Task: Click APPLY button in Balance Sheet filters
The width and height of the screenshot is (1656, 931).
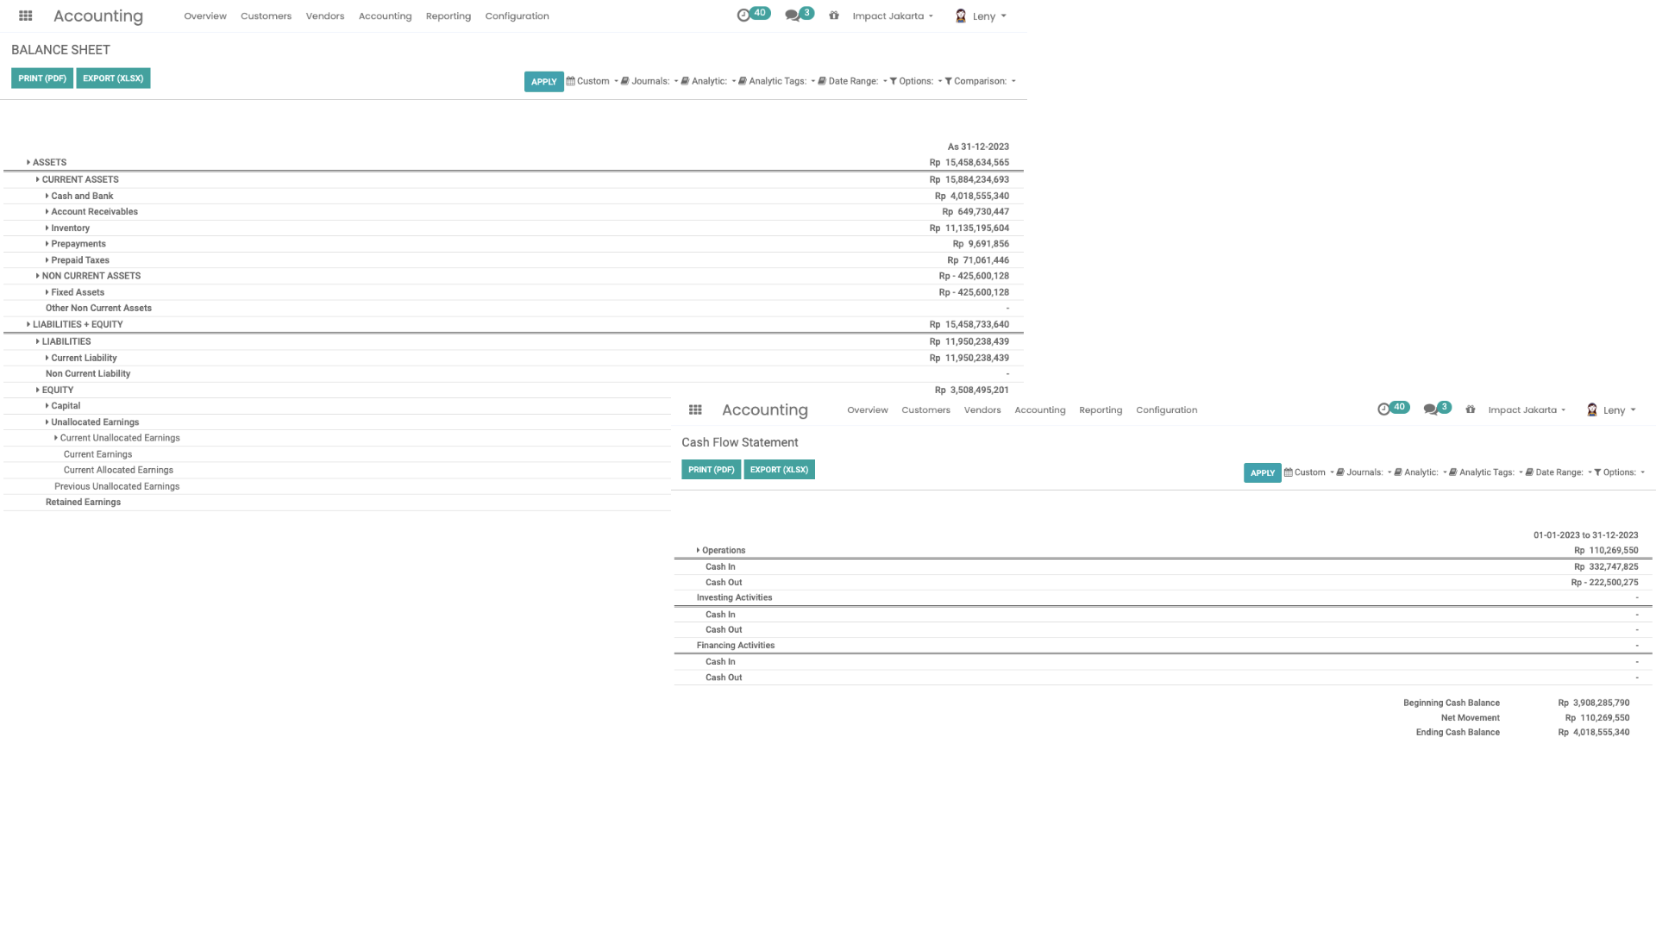Action: [543, 82]
